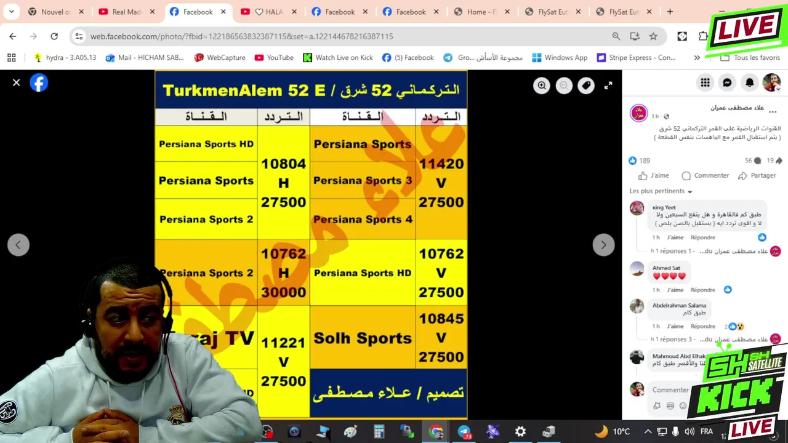
Task: Open the WebCapture bookmark
Action: coord(220,57)
